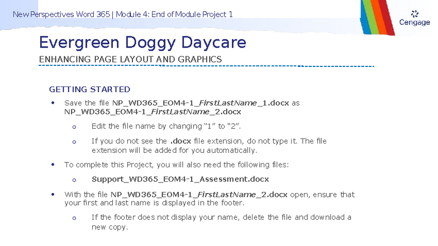438x246 pixels.
Task: Click the Getting Started section heading
Action: tap(89, 89)
